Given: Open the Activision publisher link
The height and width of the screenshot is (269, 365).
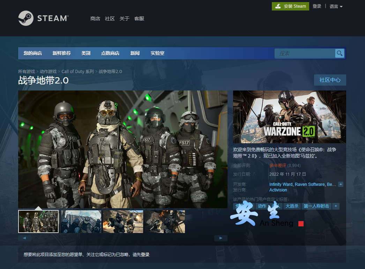Looking at the screenshot, I should pos(278,190).
